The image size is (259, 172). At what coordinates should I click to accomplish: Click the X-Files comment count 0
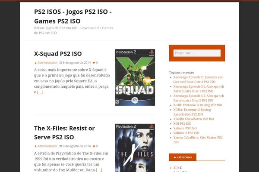[97, 146]
